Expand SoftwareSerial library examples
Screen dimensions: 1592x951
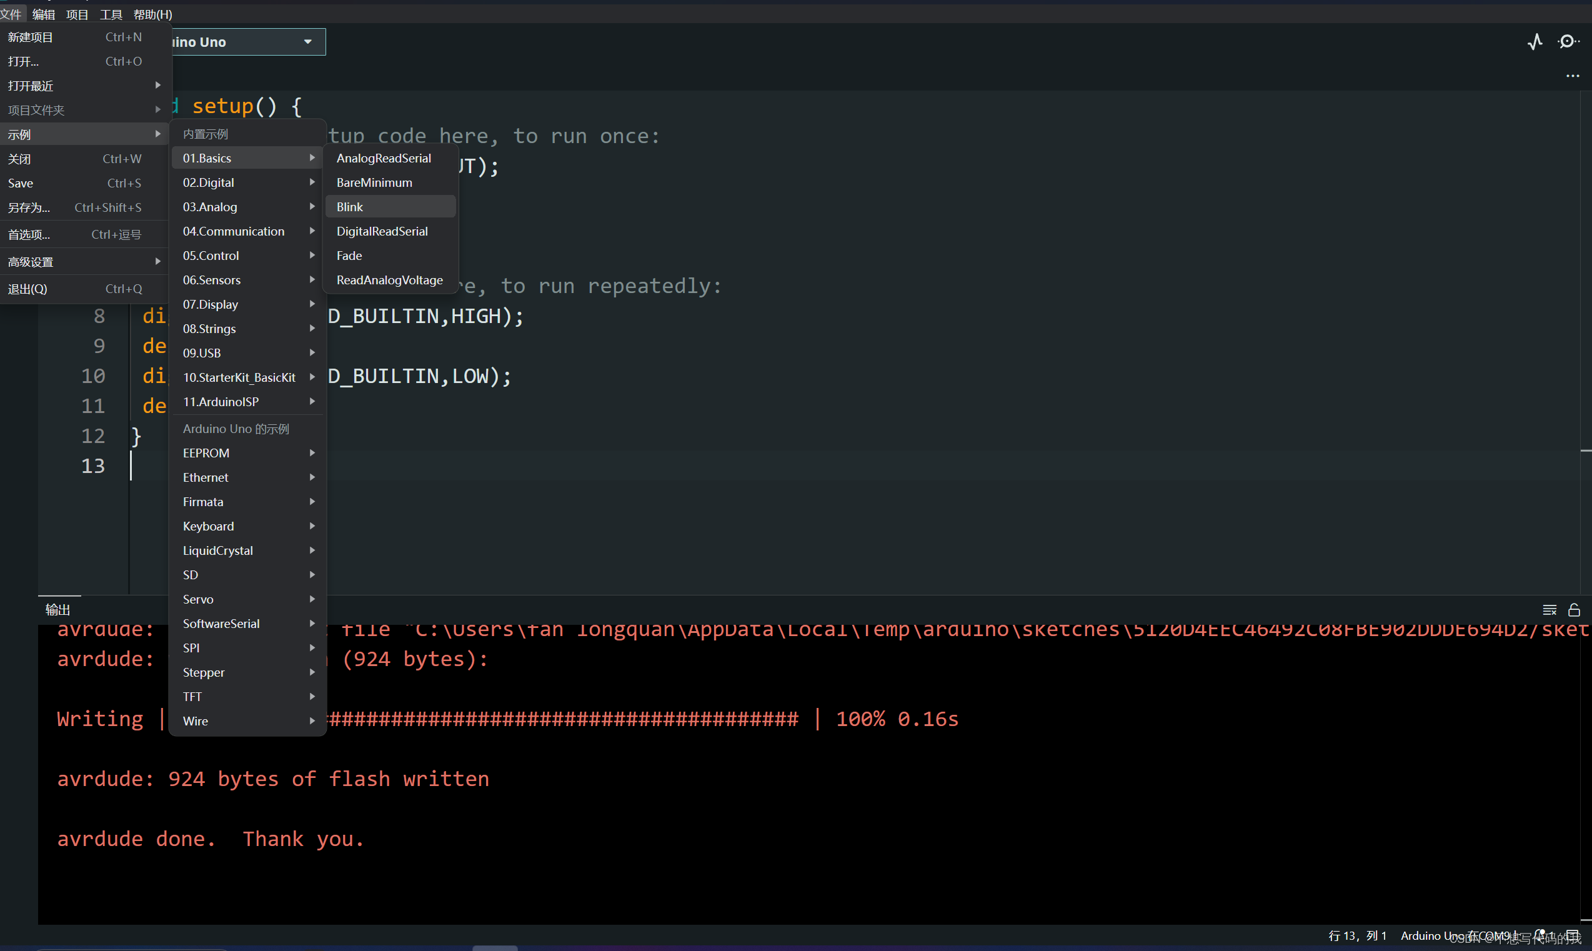click(x=249, y=624)
